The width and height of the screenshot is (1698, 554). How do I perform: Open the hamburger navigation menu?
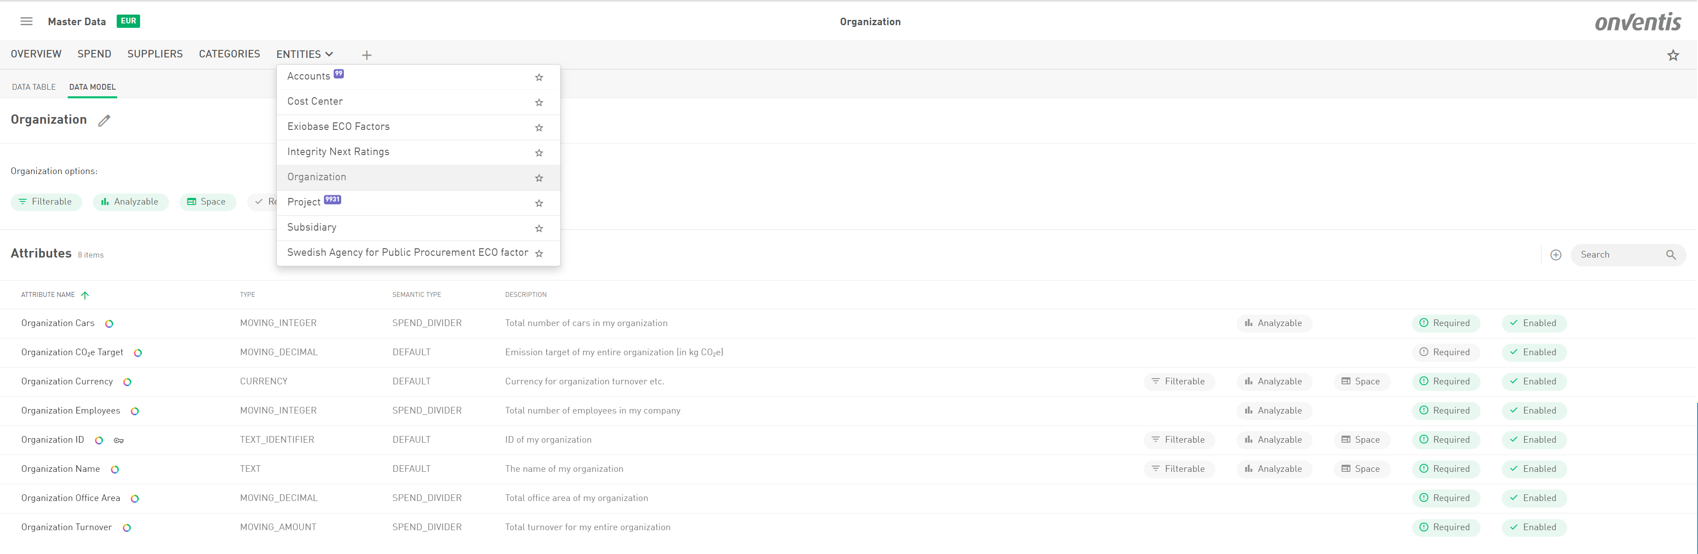pyautogui.click(x=27, y=21)
